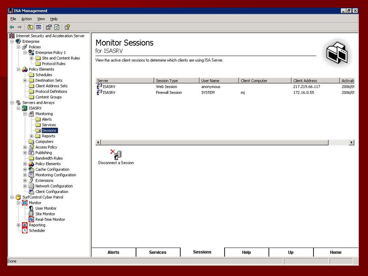Sort by the Session Type column header
The height and width of the screenshot is (276, 368).
pyautogui.click(x=176, y=80)
